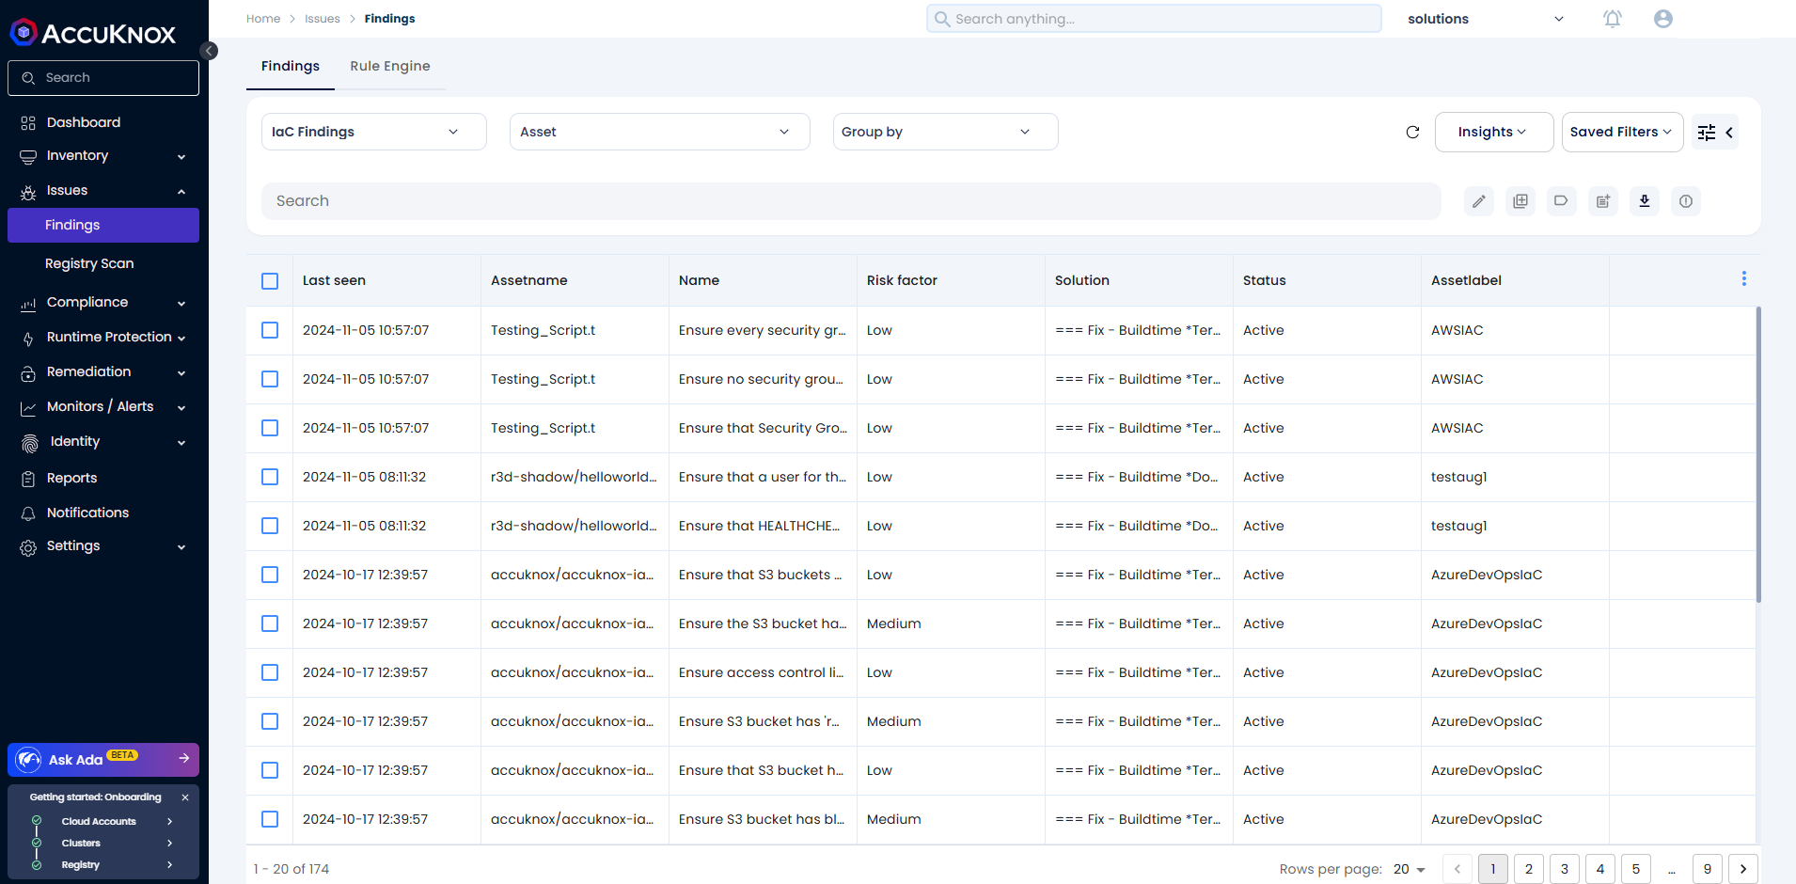
Task: Focus the 'Search anything...' top bar
Action: click(x=1154, y=19)
